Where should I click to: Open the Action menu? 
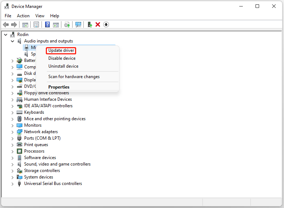(23, 16)
